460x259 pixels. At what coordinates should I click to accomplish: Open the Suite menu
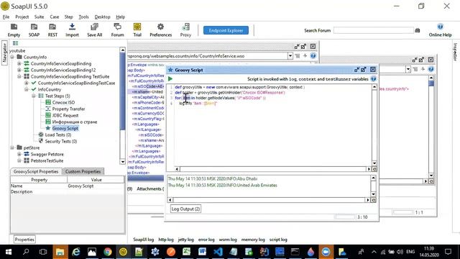39,17
